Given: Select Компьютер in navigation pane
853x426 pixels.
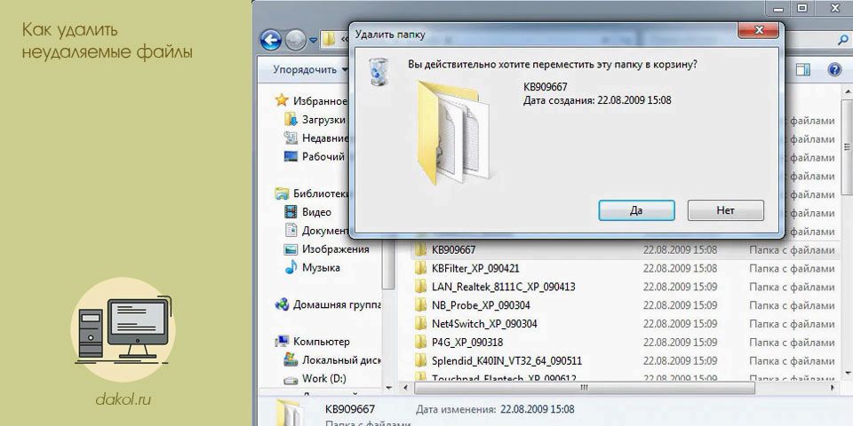Looking at the screenshot, I should coord(322,341).
